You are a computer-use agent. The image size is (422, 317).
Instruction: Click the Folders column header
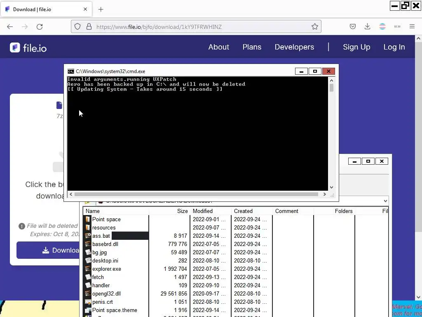(334, 211)
